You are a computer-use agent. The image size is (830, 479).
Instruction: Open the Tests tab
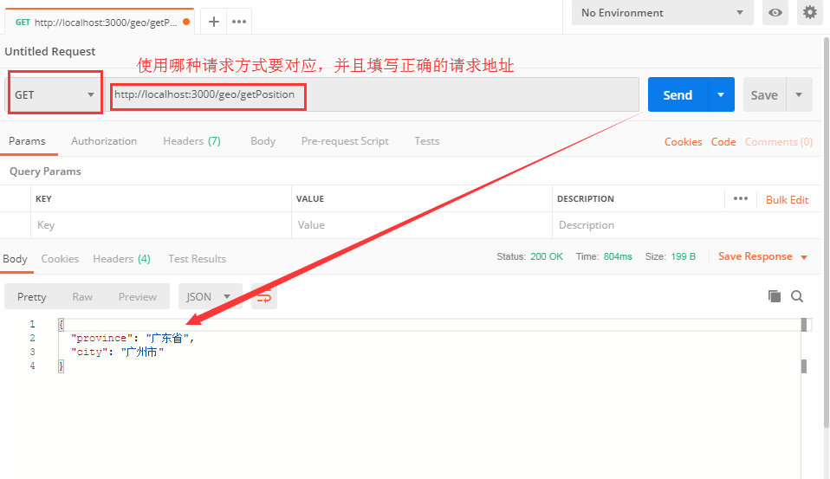pyautogui.click(x=427, y=141)
